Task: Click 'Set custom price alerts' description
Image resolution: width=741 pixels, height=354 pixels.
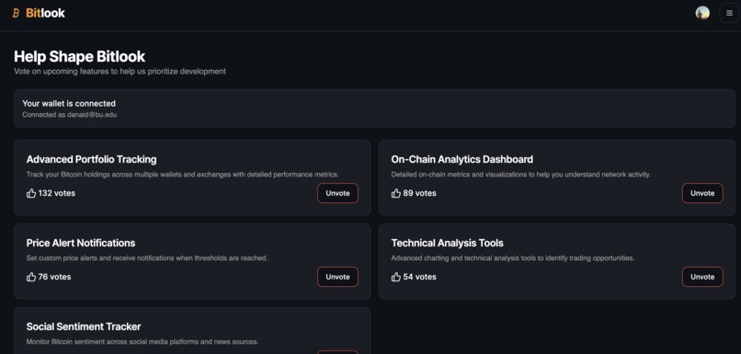Action: click(x=147, y=258)
